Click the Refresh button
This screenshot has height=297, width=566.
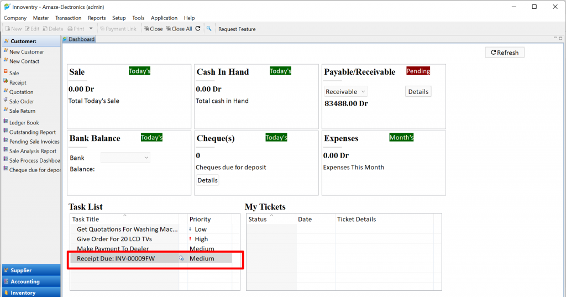[504, 53]
